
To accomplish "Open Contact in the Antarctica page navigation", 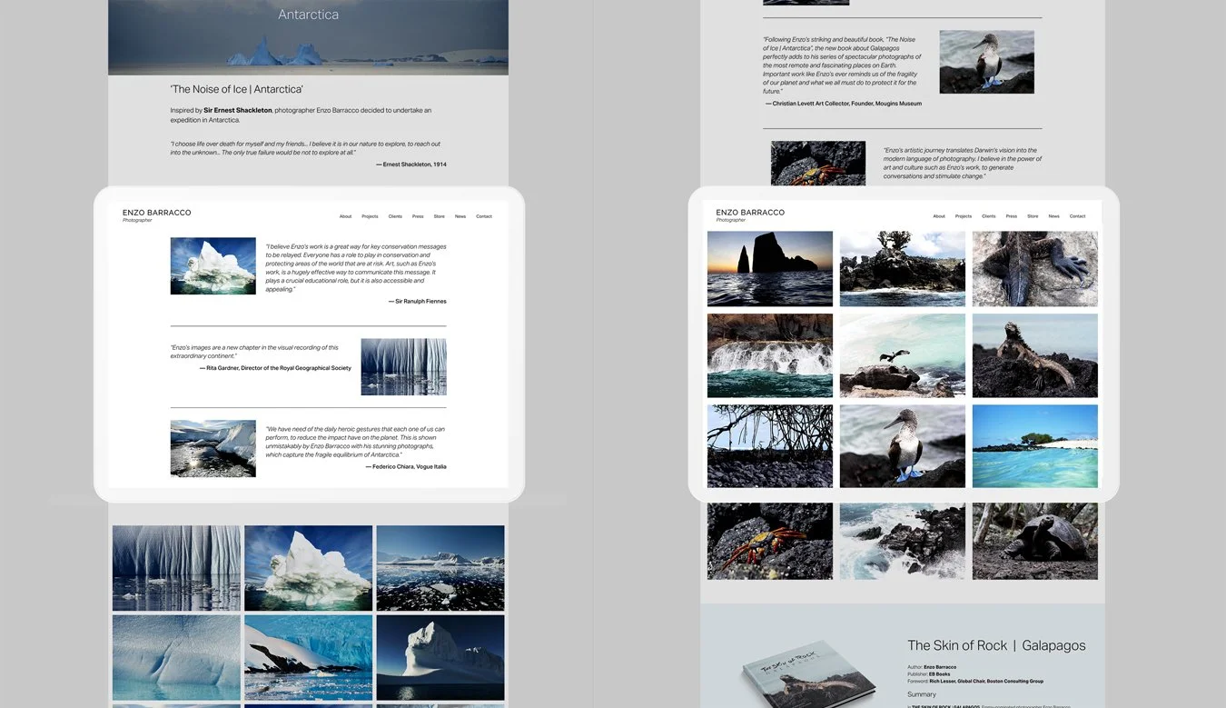I will click(484, 216).
